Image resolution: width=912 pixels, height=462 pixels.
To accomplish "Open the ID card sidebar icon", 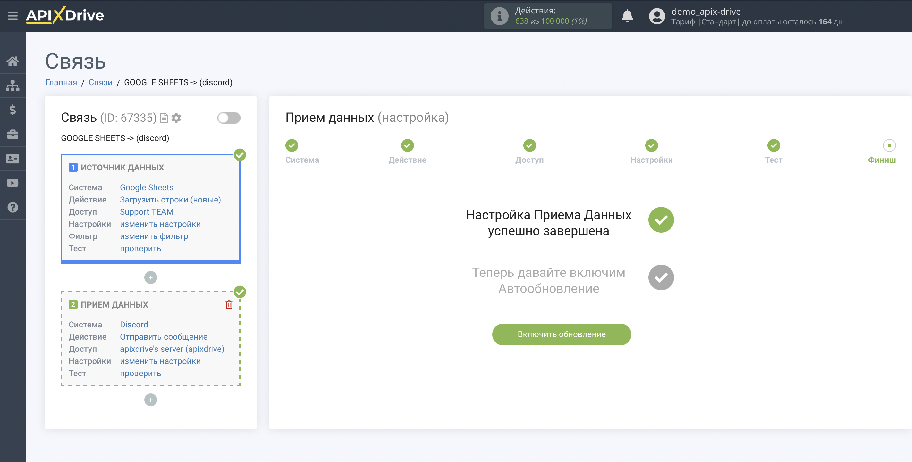I will [13, 159].
